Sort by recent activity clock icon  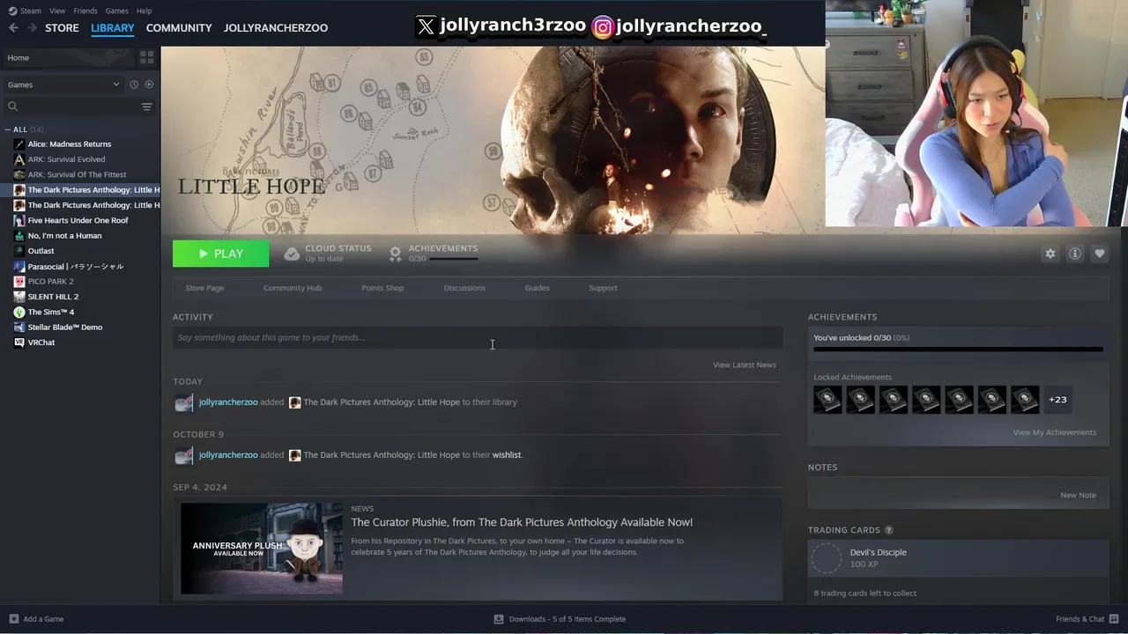click(134, 85)
